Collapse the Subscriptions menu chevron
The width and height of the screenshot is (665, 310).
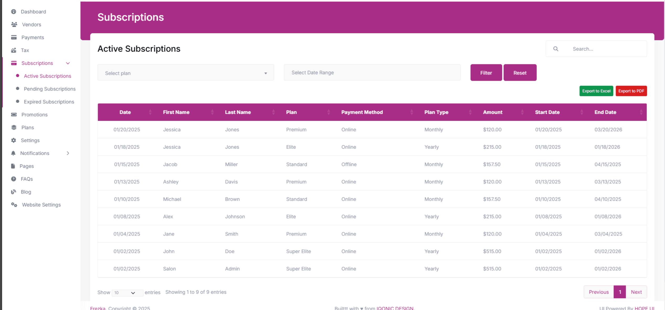click(68, 63)
